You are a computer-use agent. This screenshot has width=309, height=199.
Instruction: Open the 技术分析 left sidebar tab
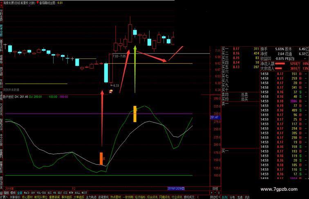pyautogui.click(x=1, y=31)
